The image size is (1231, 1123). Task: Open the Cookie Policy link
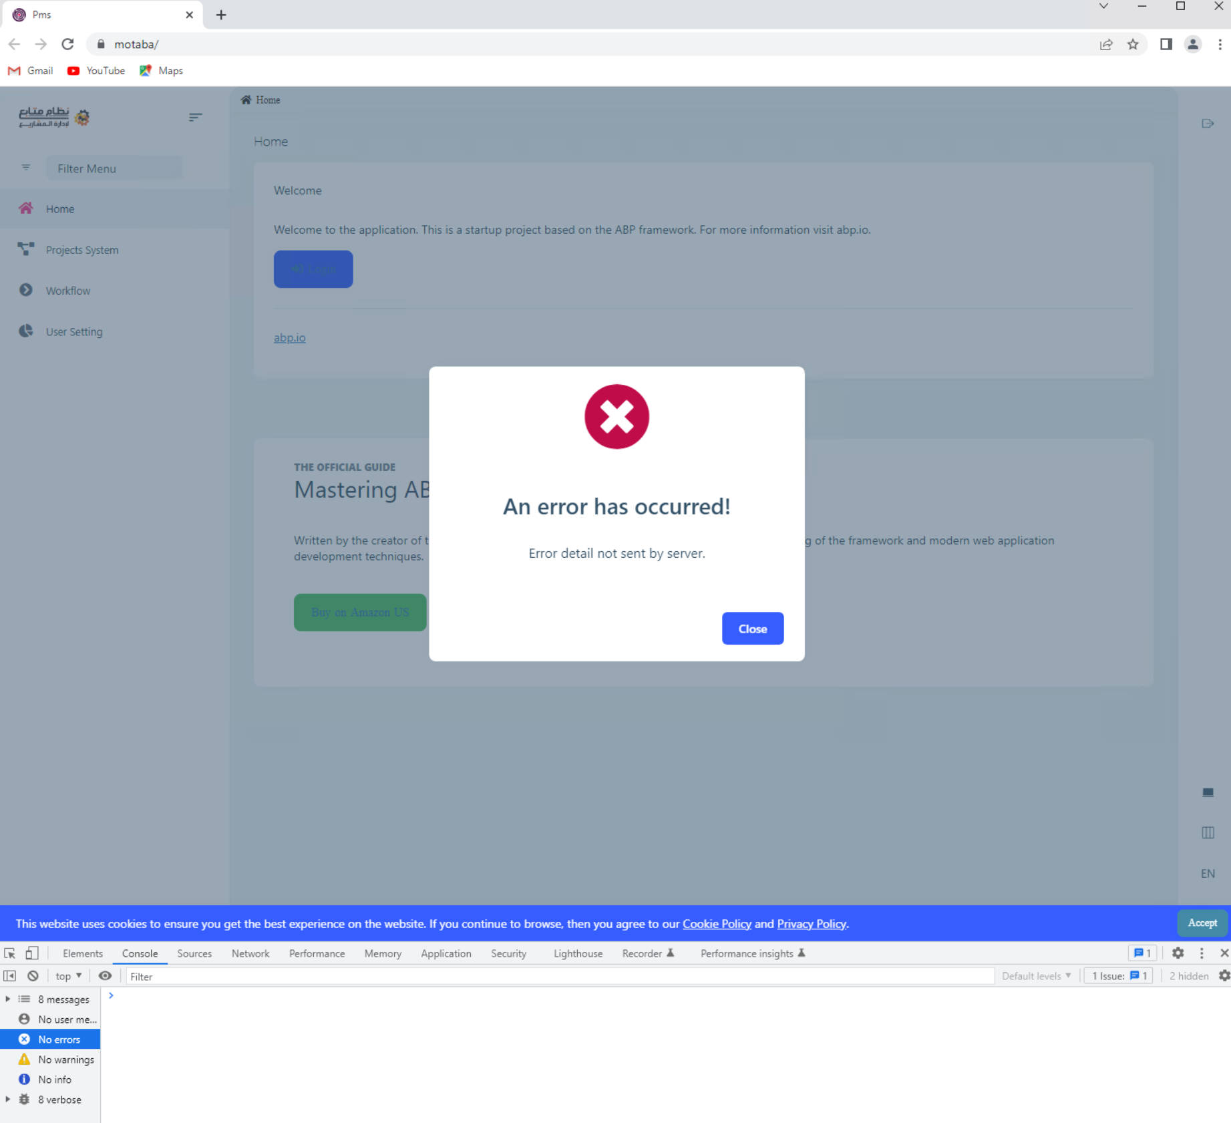[x=717, y=924]
